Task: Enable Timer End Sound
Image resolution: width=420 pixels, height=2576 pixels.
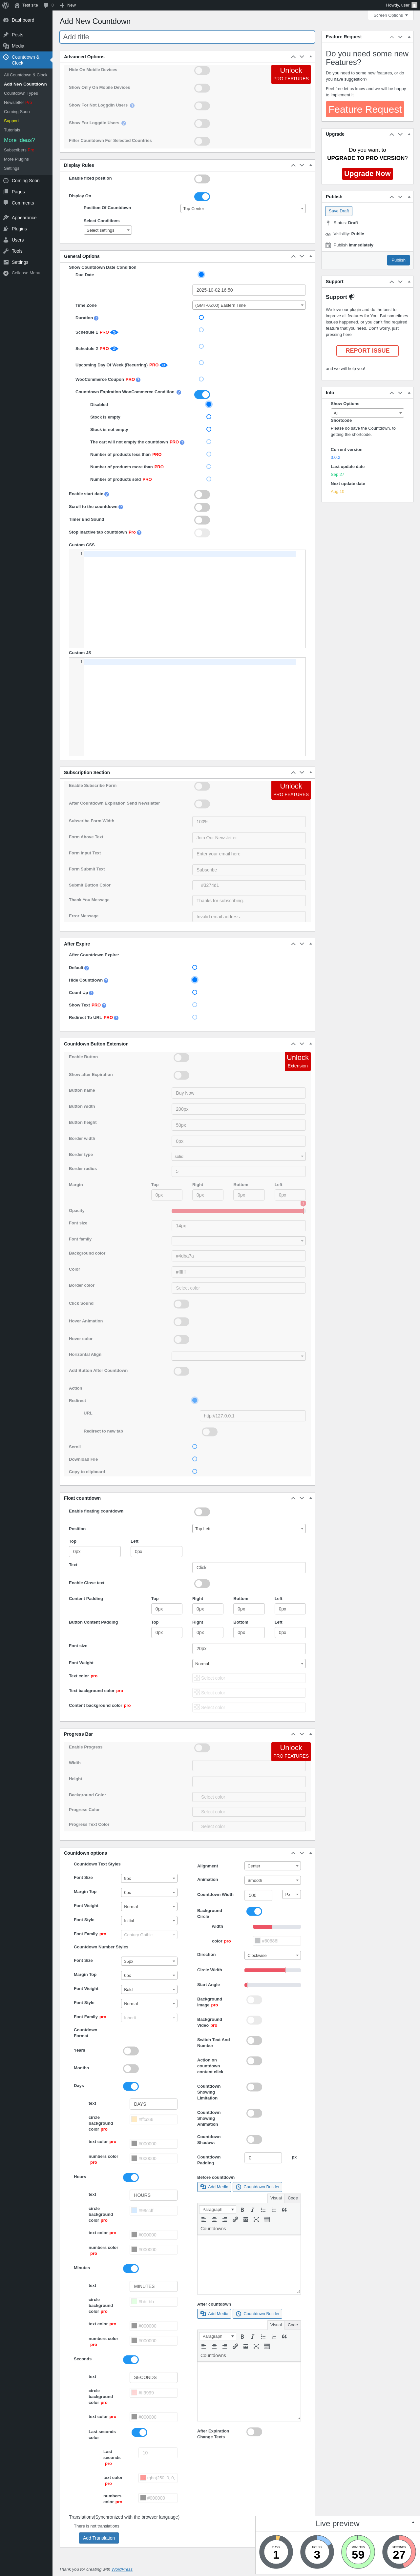Action: point(202,520)
